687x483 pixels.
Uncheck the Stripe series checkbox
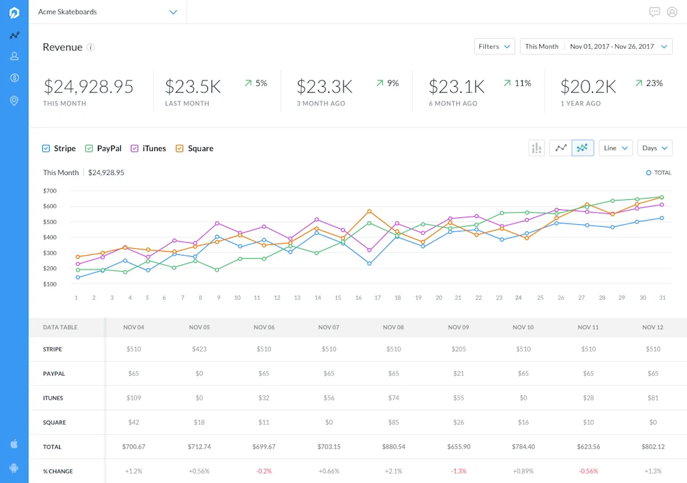click(46, 148)
